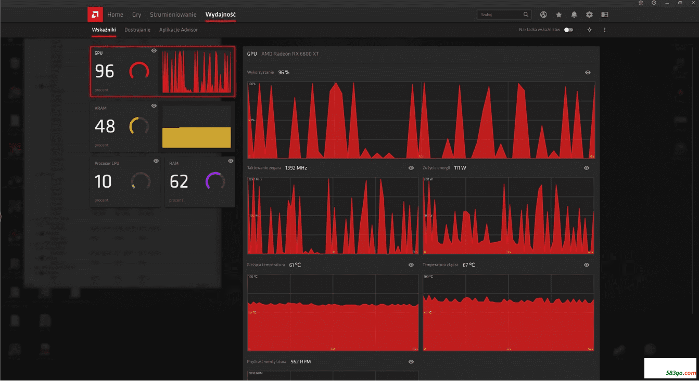Viewport: 699px width, 381px height.
Task: Open the three-dot more options menu
Action: (x=605, y=30)
